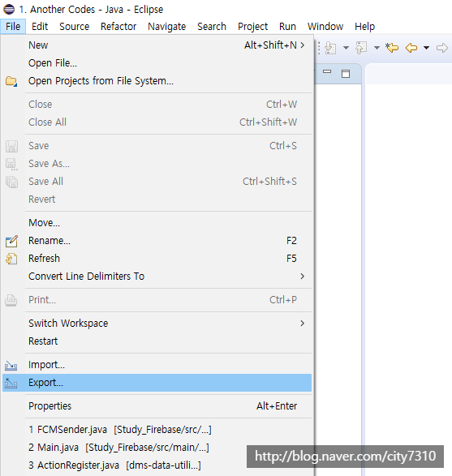Click the Export icon in File menu

tap(11, 383)
